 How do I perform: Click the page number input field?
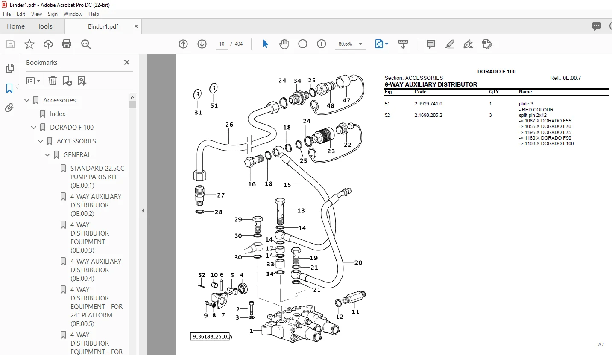point(222,44)
